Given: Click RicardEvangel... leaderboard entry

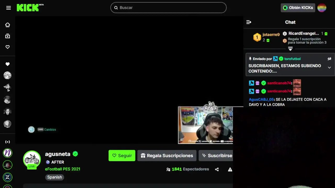Looking at the screenshot, I should [x=304, y=33].
